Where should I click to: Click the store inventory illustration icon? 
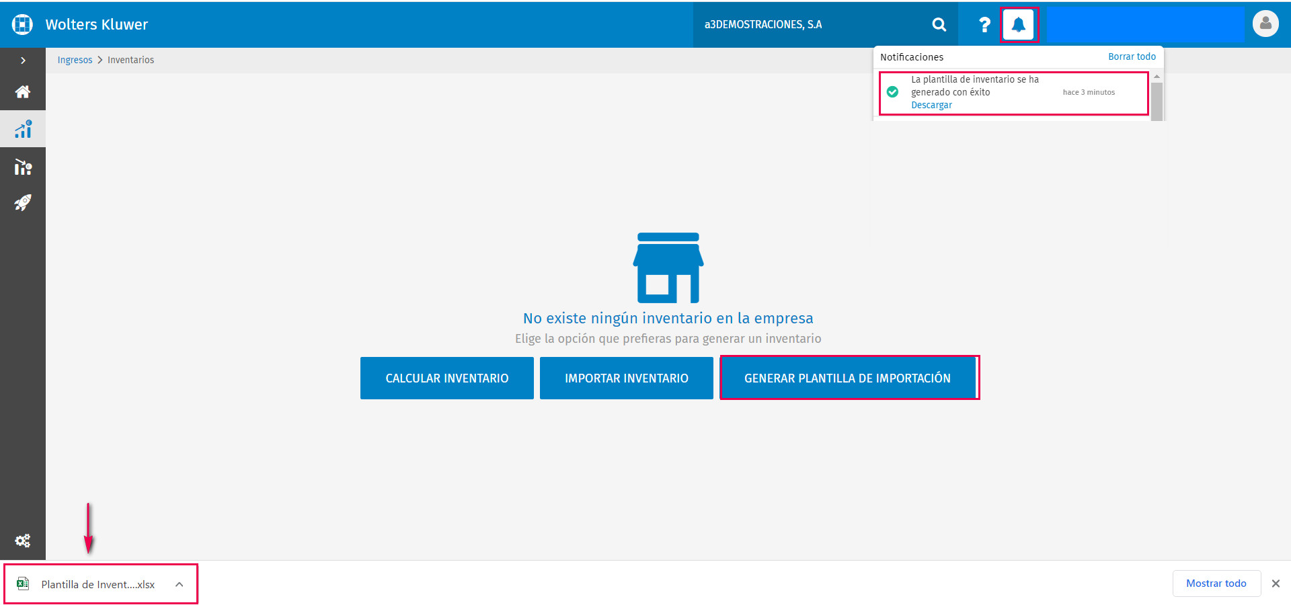coord(668,268)
